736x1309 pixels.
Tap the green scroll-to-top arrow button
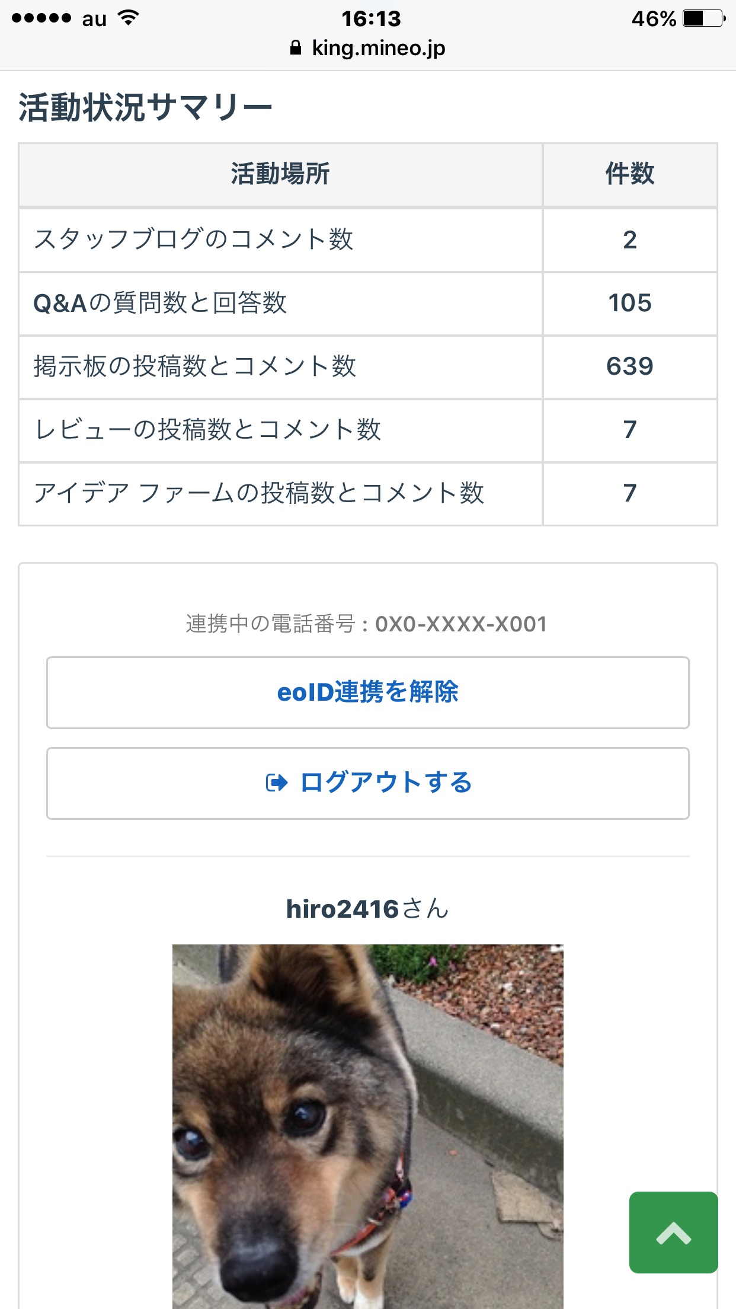coord(673,1232)
